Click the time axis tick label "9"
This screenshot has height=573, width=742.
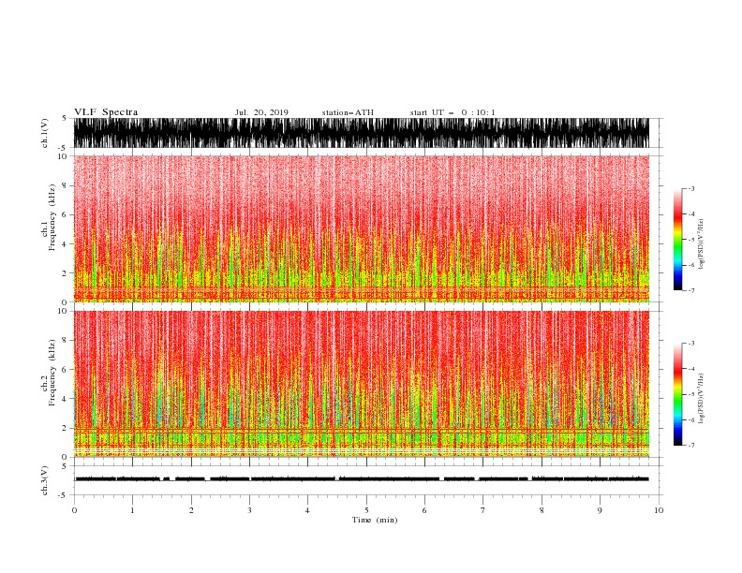(x=600, y=510)
